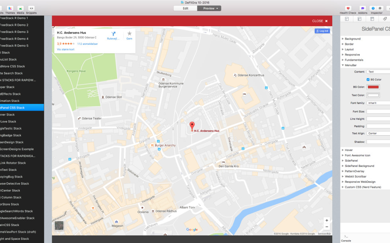
Task: Open the Themes toolbar icon
Action: (10, 8)
